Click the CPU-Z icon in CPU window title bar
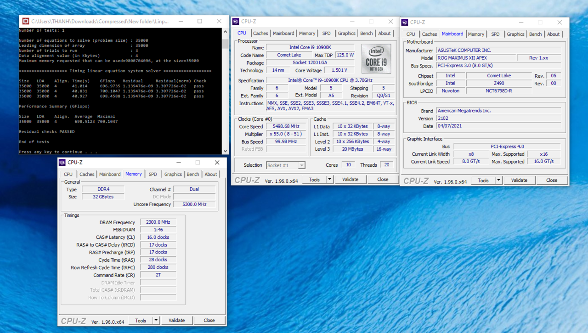Screen dimensions: 588x333 [x=236, y=22]
